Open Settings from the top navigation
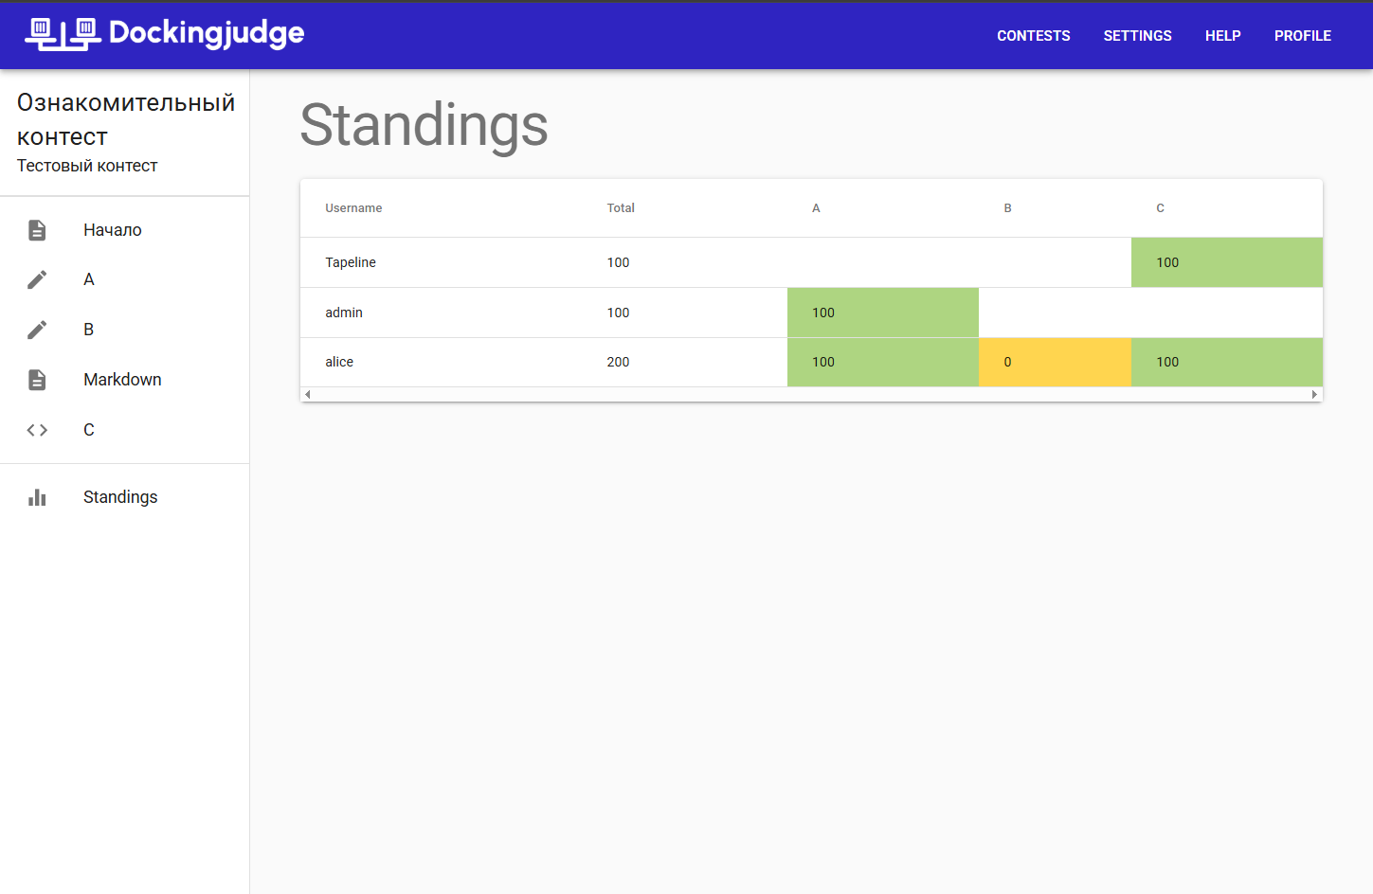Screen dimensions: 1373x894 coord(1137,36)
